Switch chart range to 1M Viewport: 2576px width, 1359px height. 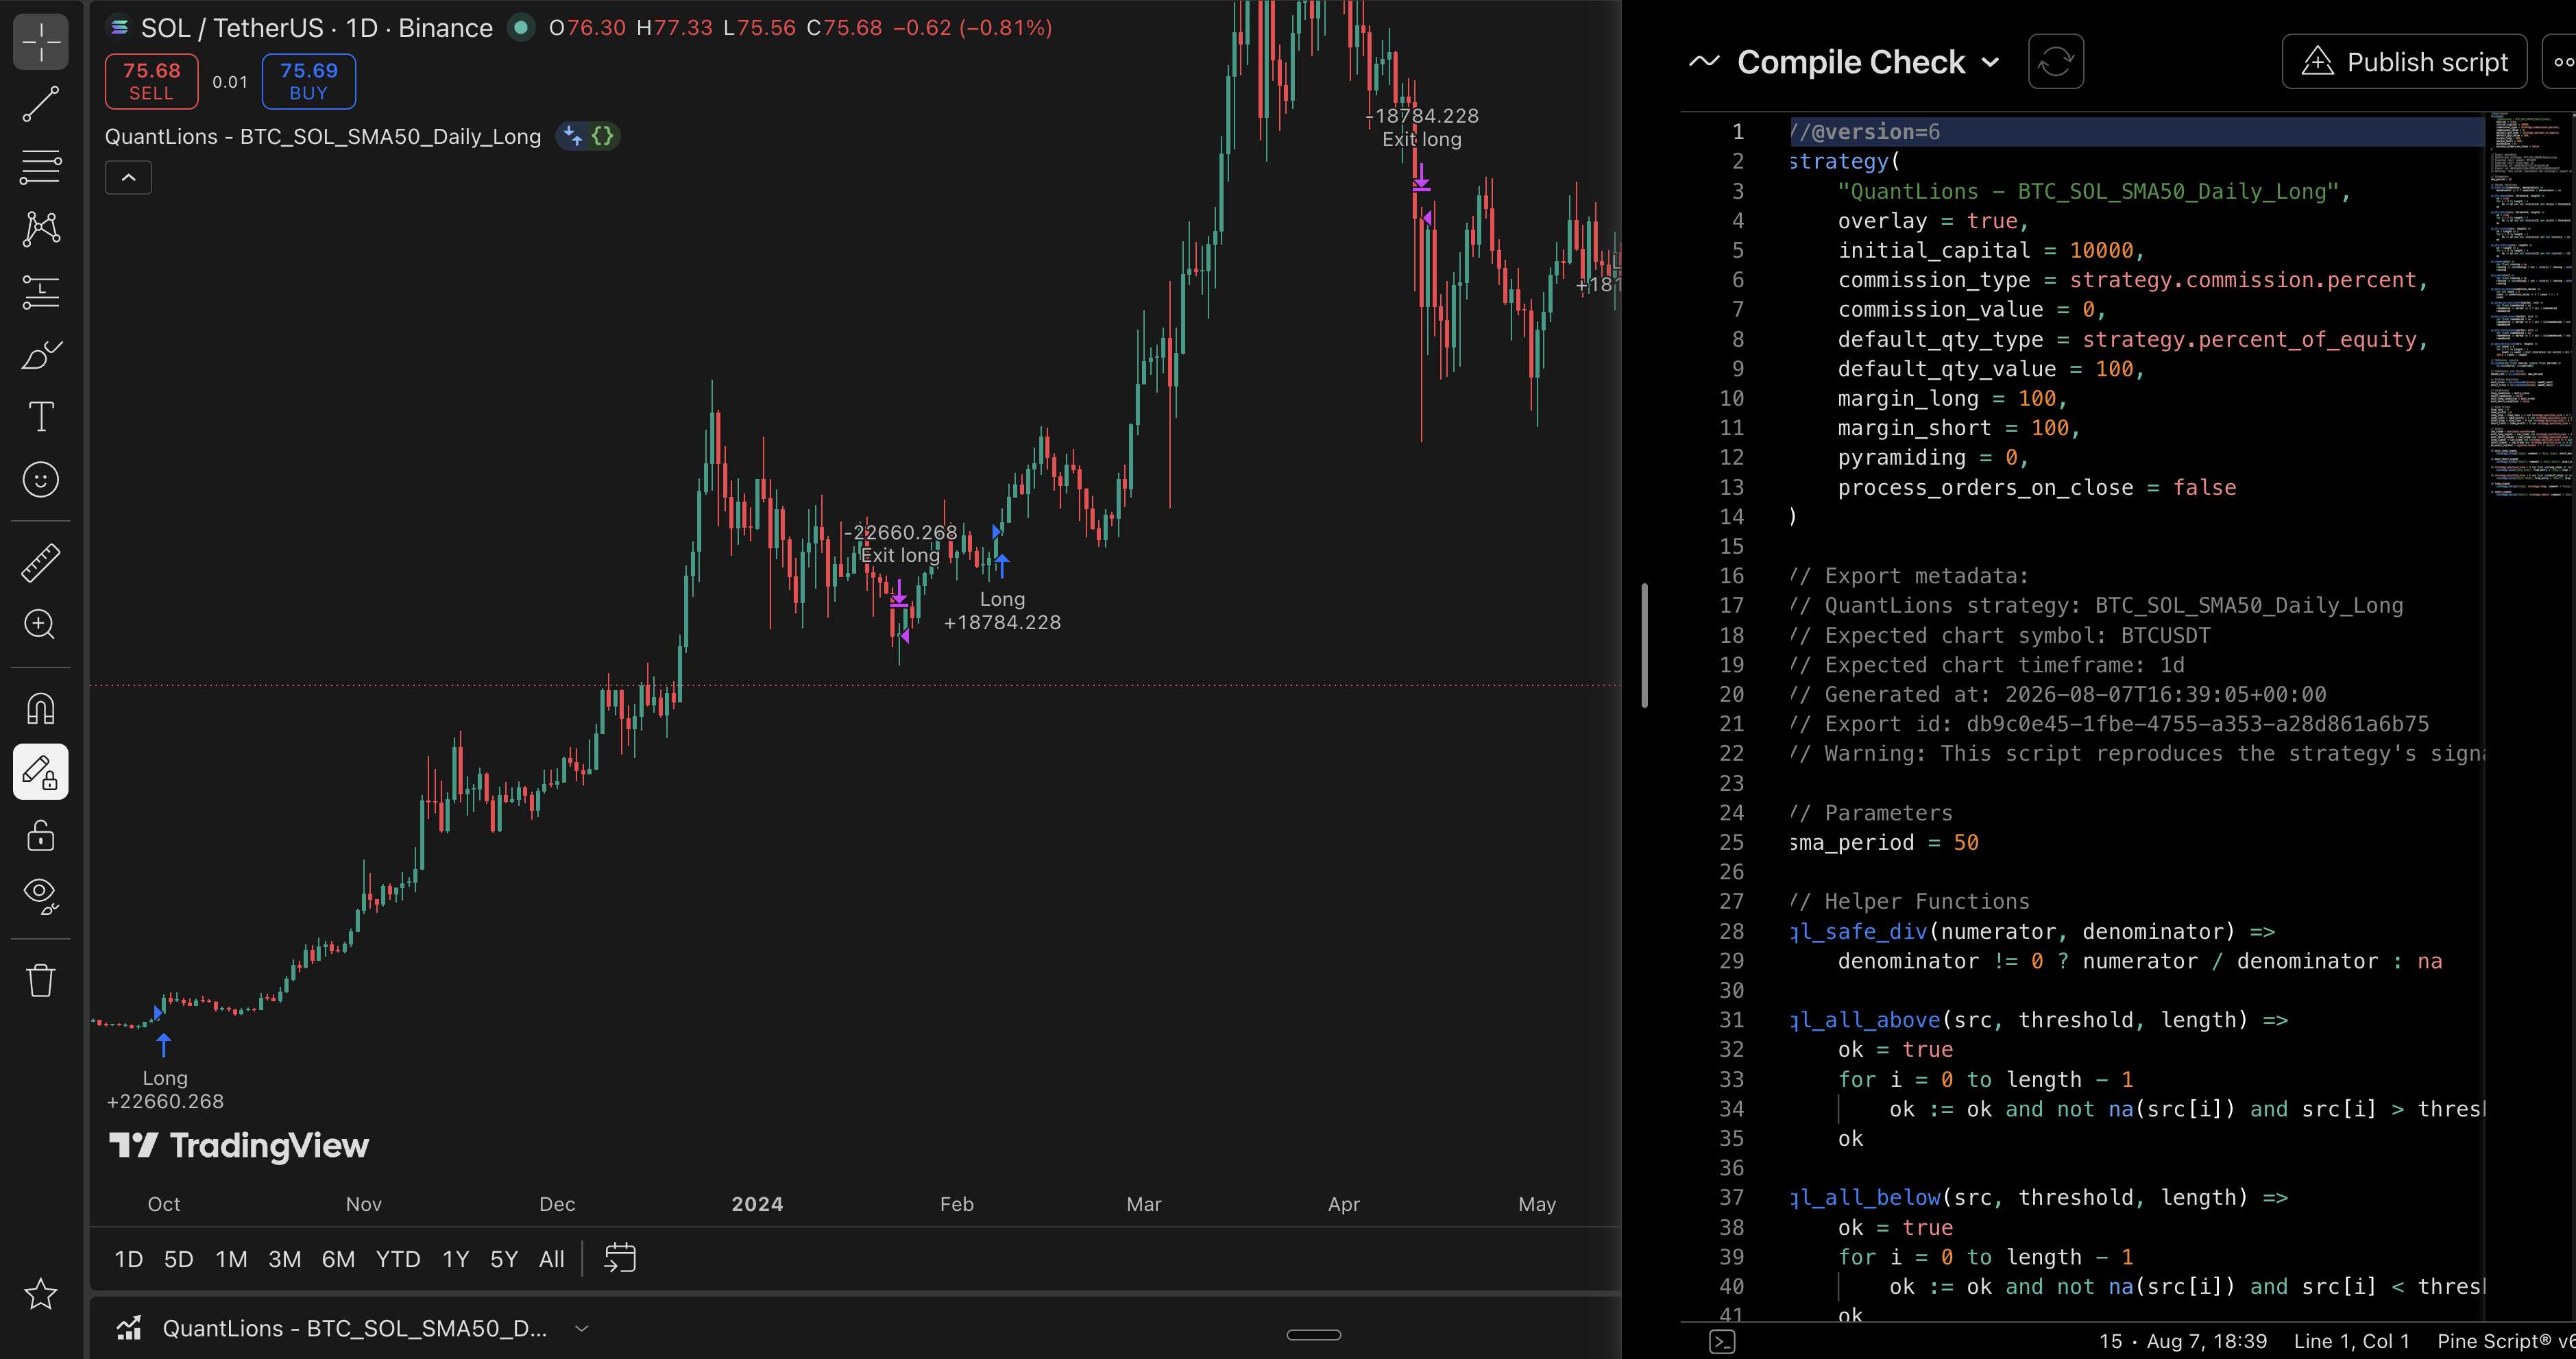click(231, 1259)
